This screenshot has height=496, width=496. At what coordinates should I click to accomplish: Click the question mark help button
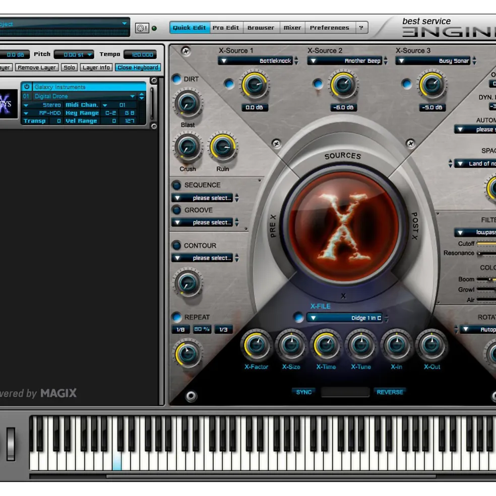(361, 28)
